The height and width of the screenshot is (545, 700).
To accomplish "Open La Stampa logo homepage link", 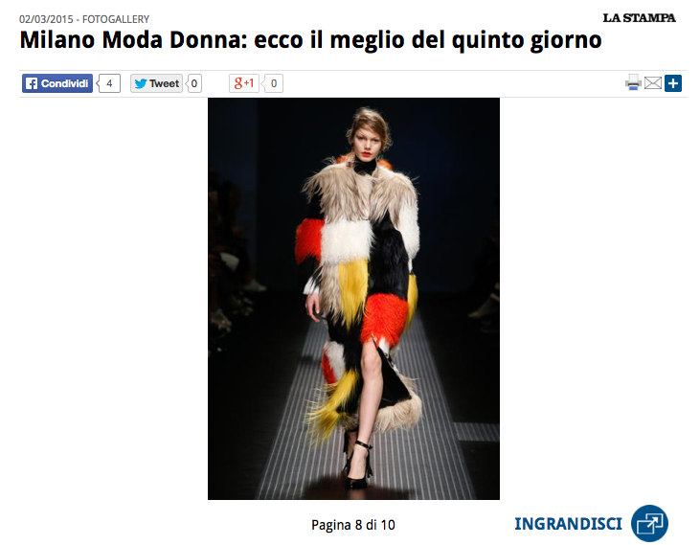I will (x=639, y=18).
